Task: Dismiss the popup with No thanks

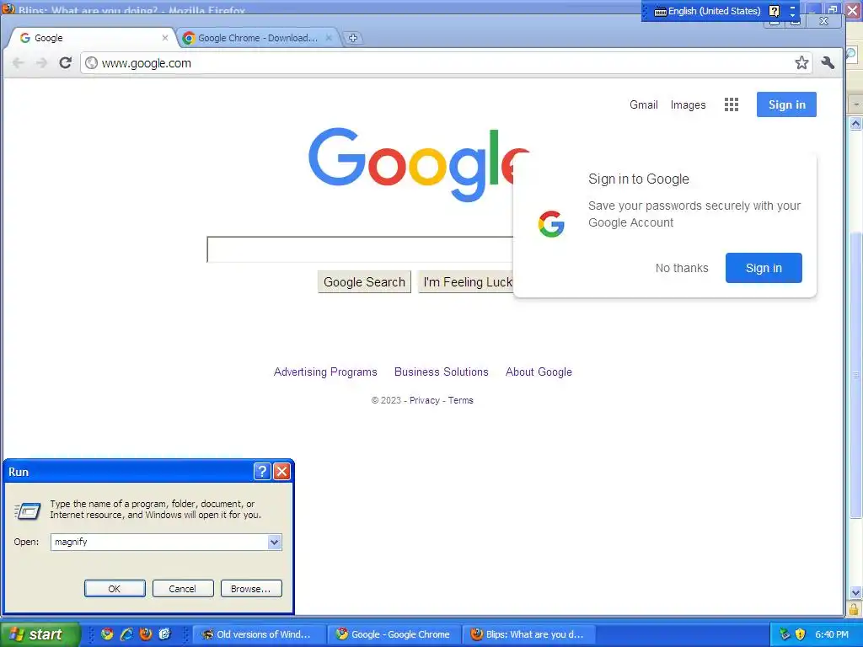Action: coord(681,268)
